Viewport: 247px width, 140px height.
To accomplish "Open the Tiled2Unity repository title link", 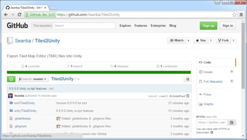I will click(x=47, y=41).
